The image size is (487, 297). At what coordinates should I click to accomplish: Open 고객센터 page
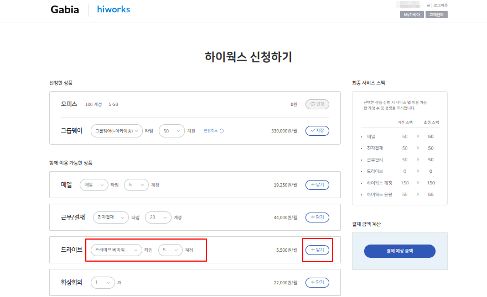tap(437, 15)
